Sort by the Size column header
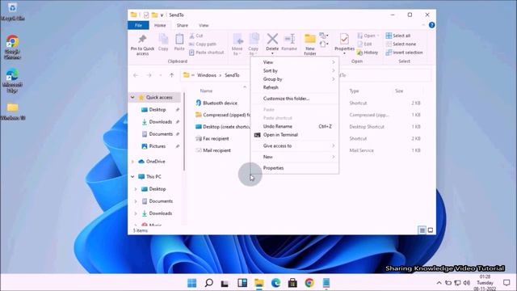517x291 pixels. click(x=399, y=91)
